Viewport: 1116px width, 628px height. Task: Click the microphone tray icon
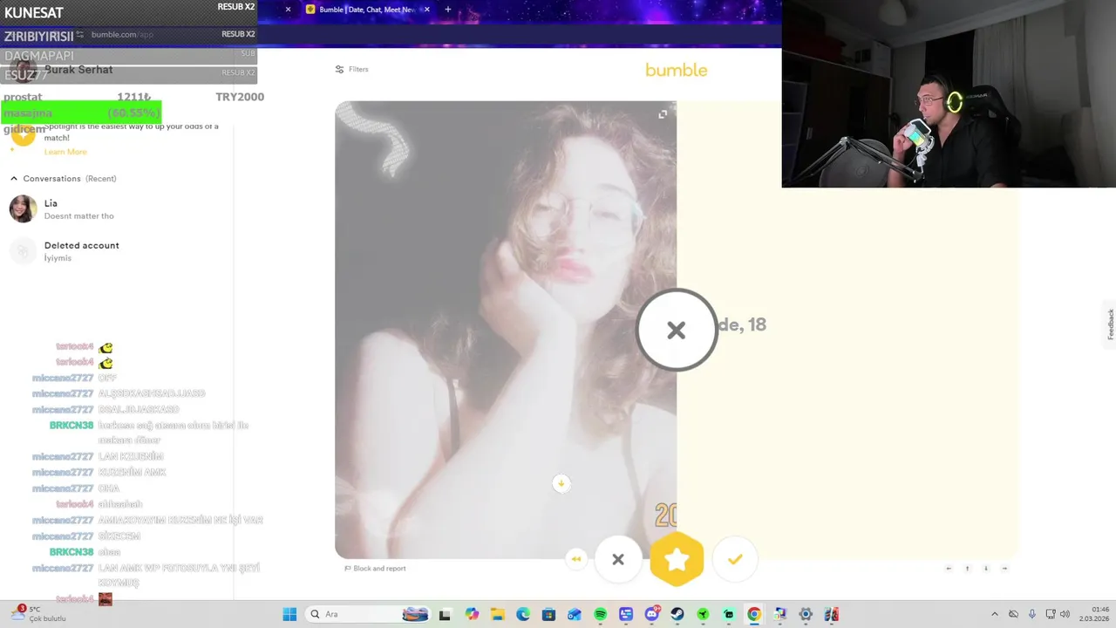click(1032, 614)
